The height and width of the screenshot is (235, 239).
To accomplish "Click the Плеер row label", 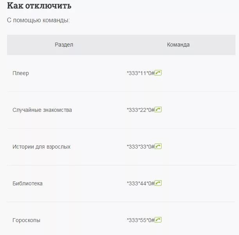I will click(21, 73).
